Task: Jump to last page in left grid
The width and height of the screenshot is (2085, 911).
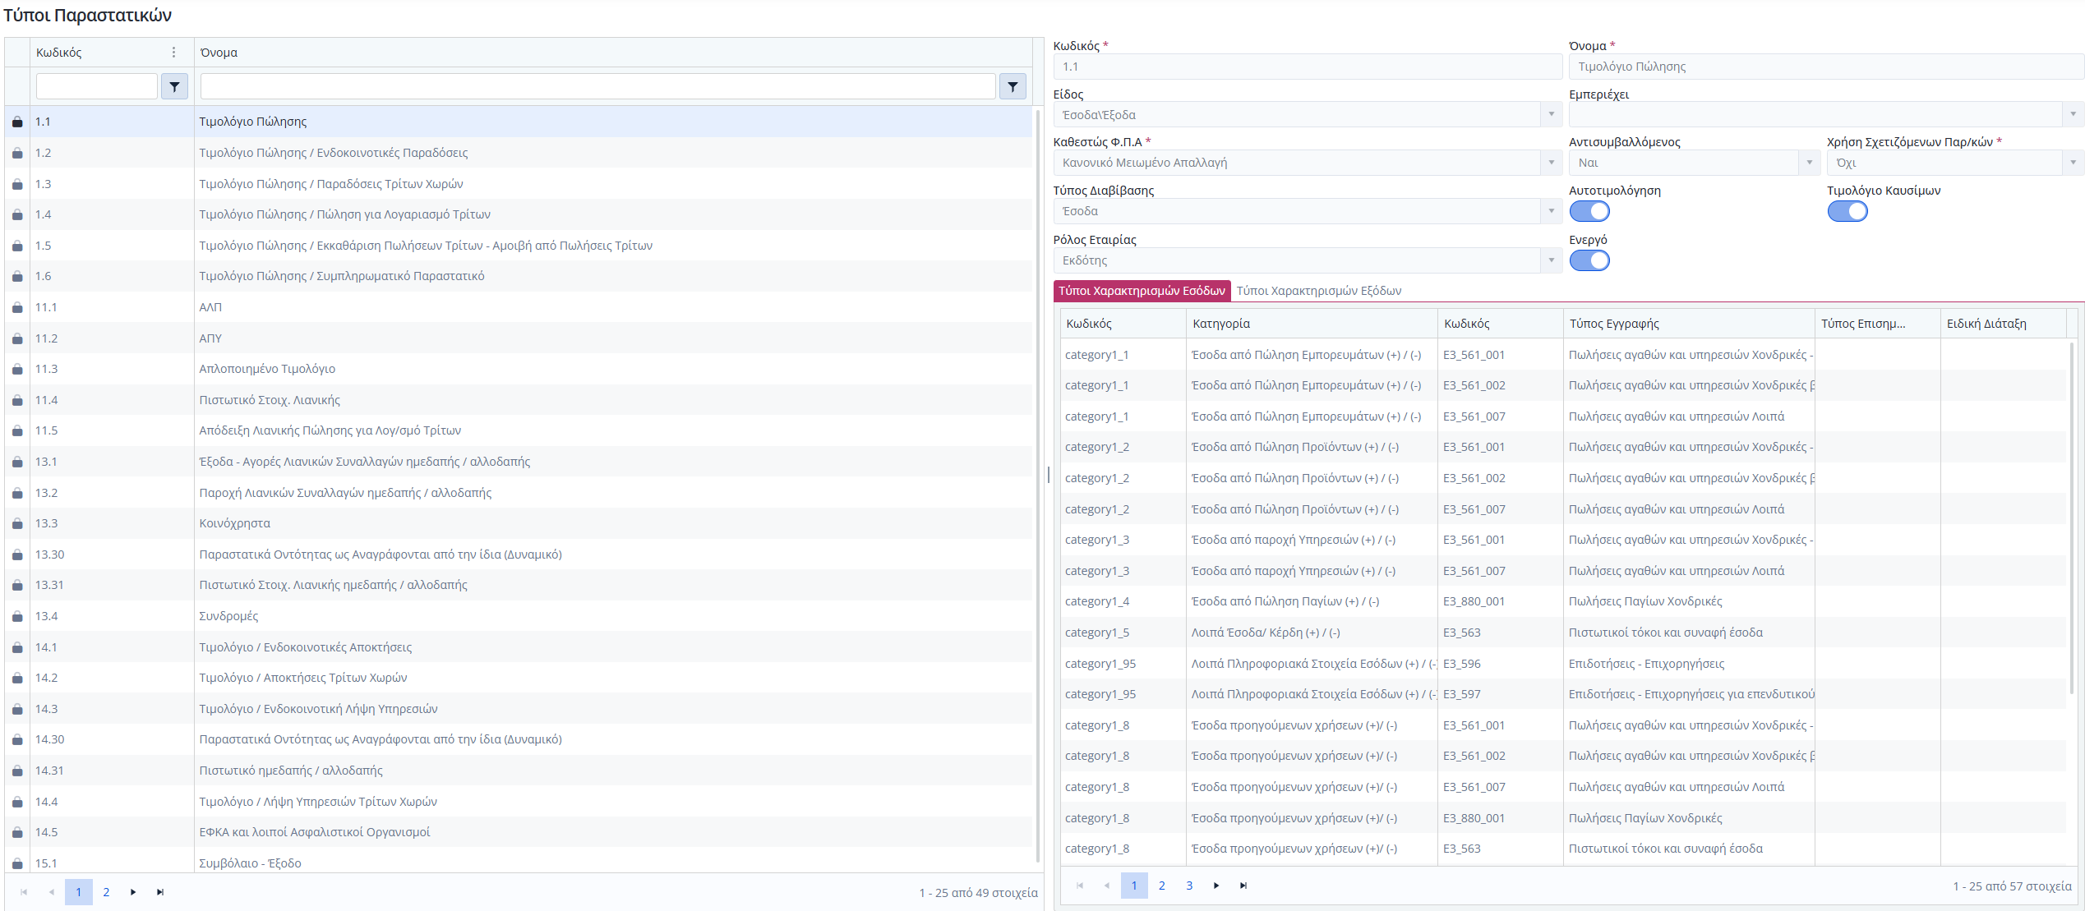Action: click(x=160, y=892)
